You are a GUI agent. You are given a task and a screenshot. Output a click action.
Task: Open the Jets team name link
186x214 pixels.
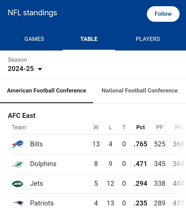tap(36, 183)
